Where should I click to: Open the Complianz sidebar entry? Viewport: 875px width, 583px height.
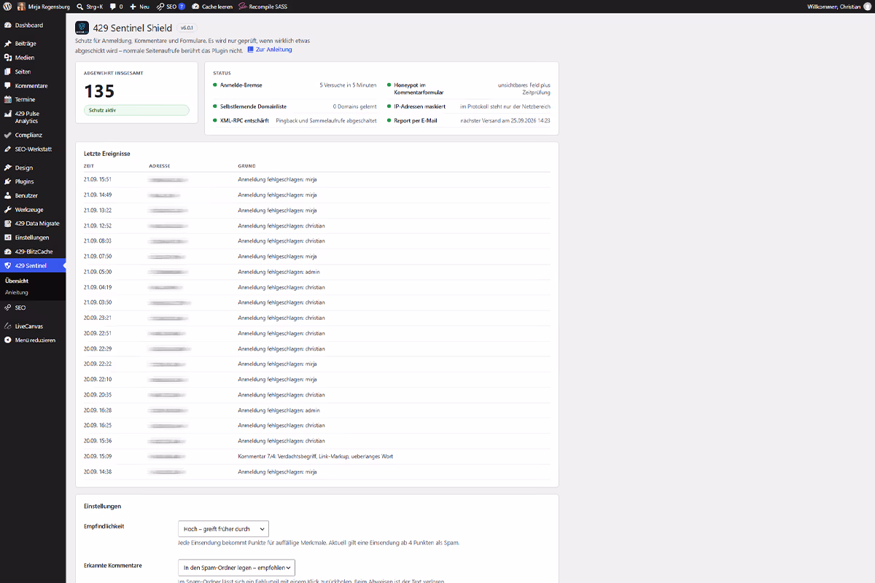33,135
